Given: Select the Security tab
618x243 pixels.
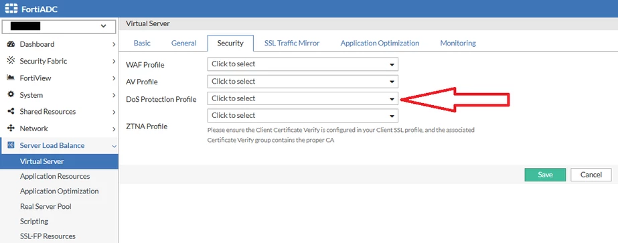Looking at the screenshot, I should click(x=230, y=43).
